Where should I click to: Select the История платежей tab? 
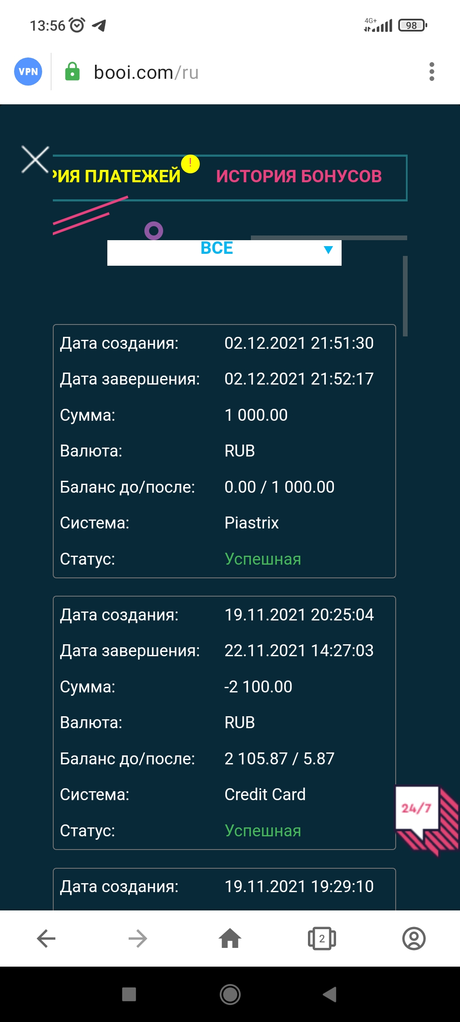tap(117, 176)
